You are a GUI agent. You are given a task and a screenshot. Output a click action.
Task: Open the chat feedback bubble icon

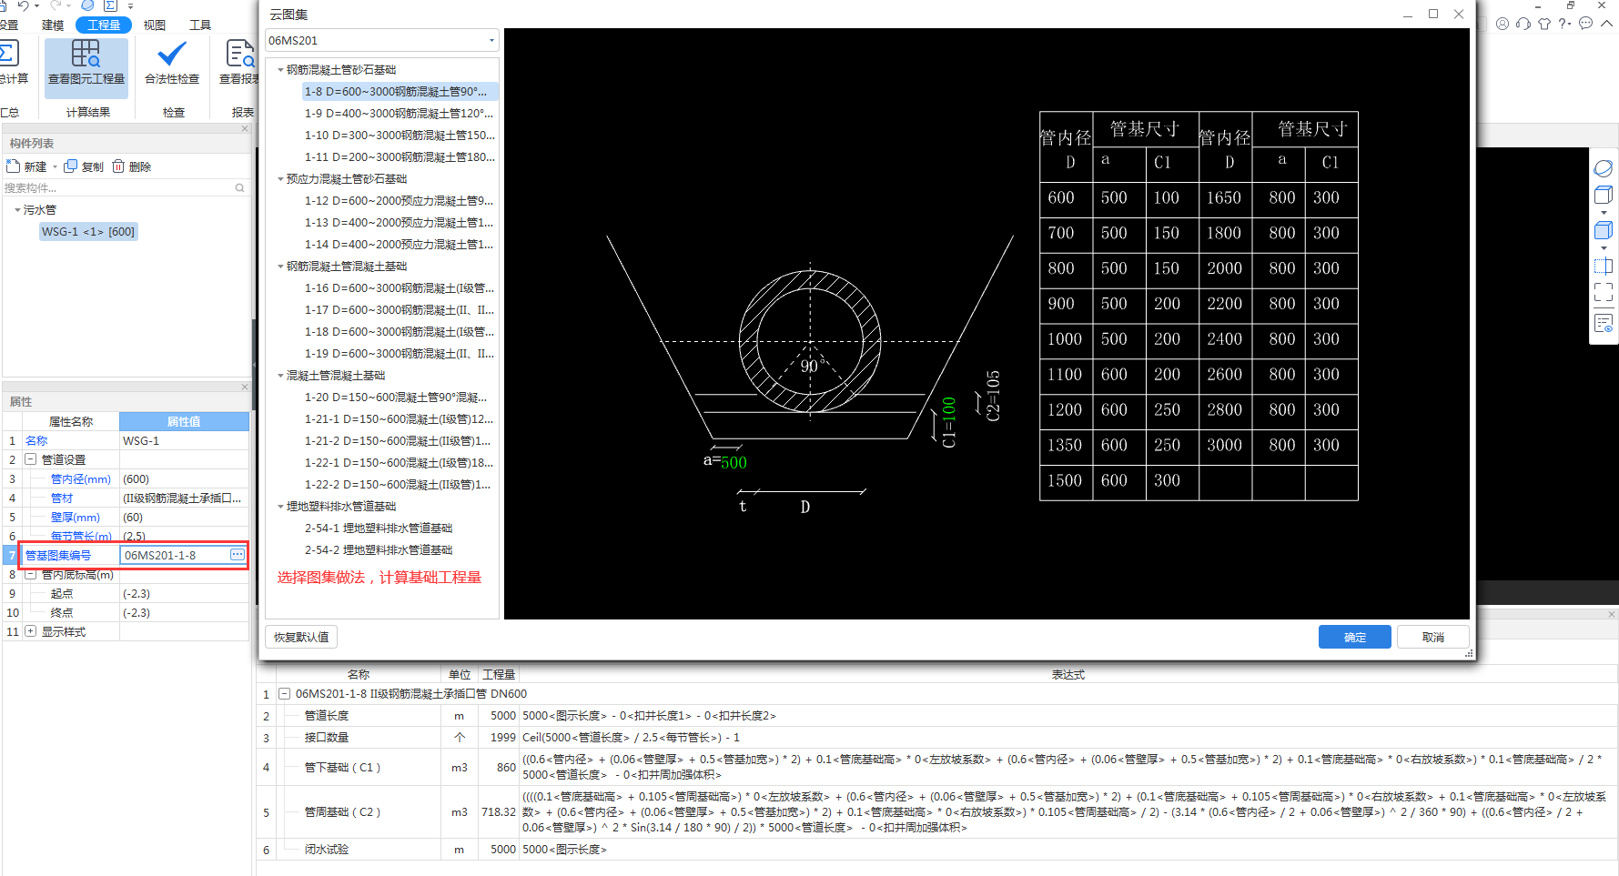1585,24
